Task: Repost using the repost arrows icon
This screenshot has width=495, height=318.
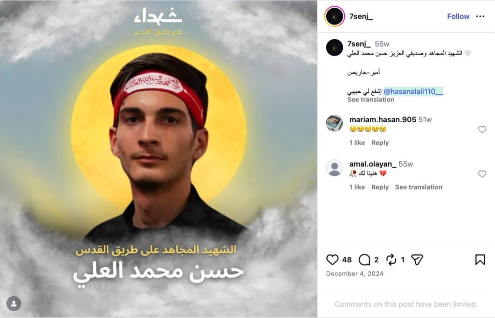Action: pos(391,260)
